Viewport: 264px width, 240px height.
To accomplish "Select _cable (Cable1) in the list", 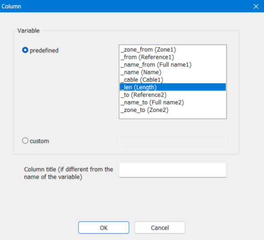I will click(x=173, y=80).
